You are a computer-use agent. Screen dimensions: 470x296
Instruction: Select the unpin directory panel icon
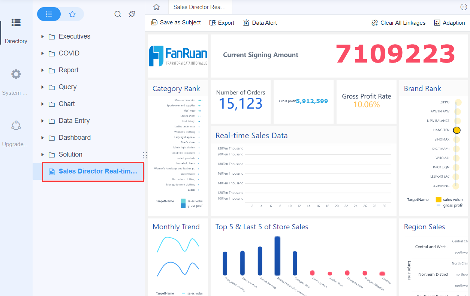[x=132, y=14]
